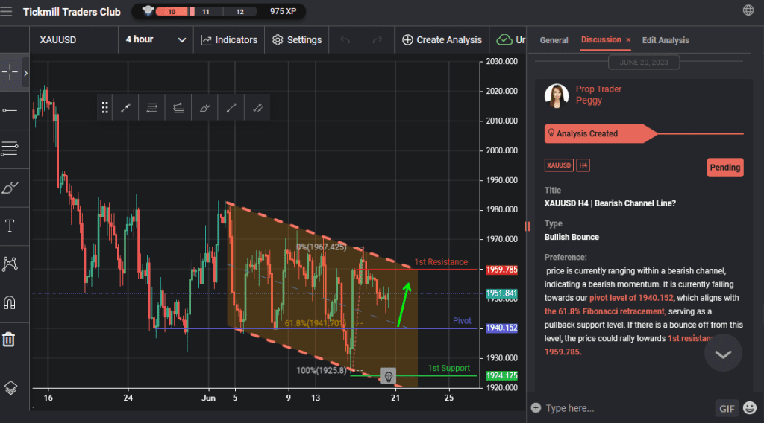Click the Tickmill Traders Club title
The width and height of the screenshot is (764, 423).
pos(72,12)
